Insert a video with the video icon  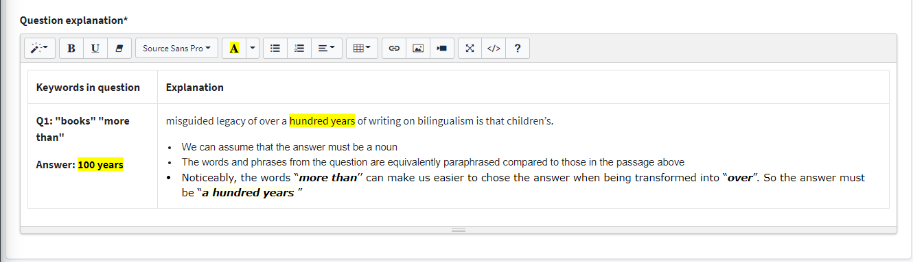(442, 49)
